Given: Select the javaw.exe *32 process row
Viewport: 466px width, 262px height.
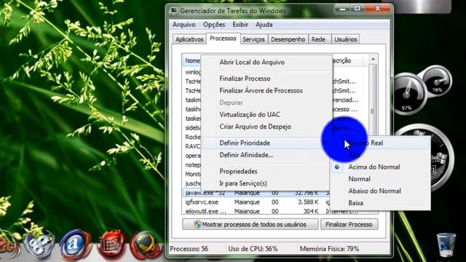Looking at the screenshot, I should [256, 193].
